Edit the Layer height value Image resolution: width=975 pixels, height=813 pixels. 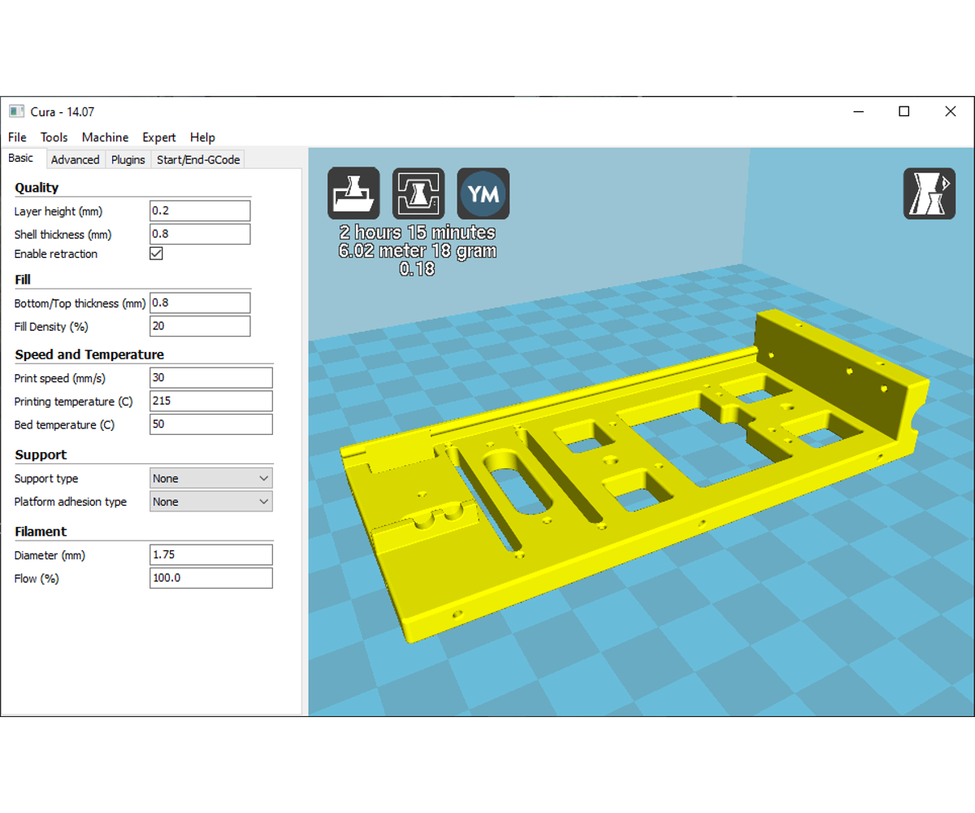199,211
